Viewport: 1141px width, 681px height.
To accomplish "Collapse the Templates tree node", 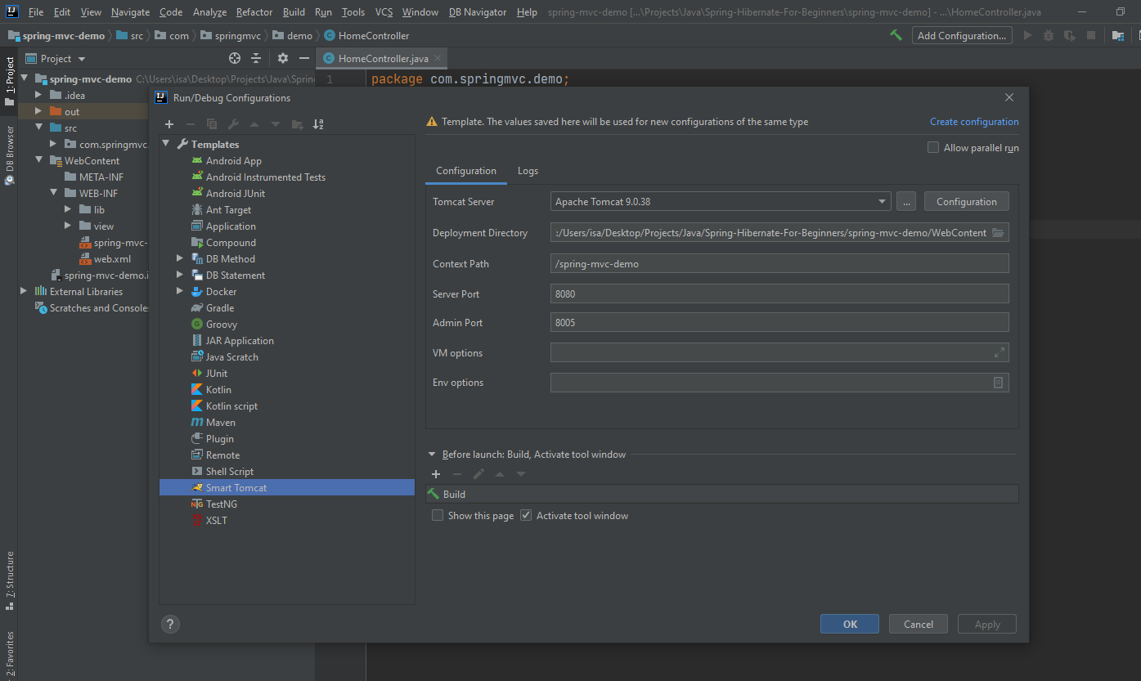I will click(x=166, y=145).
